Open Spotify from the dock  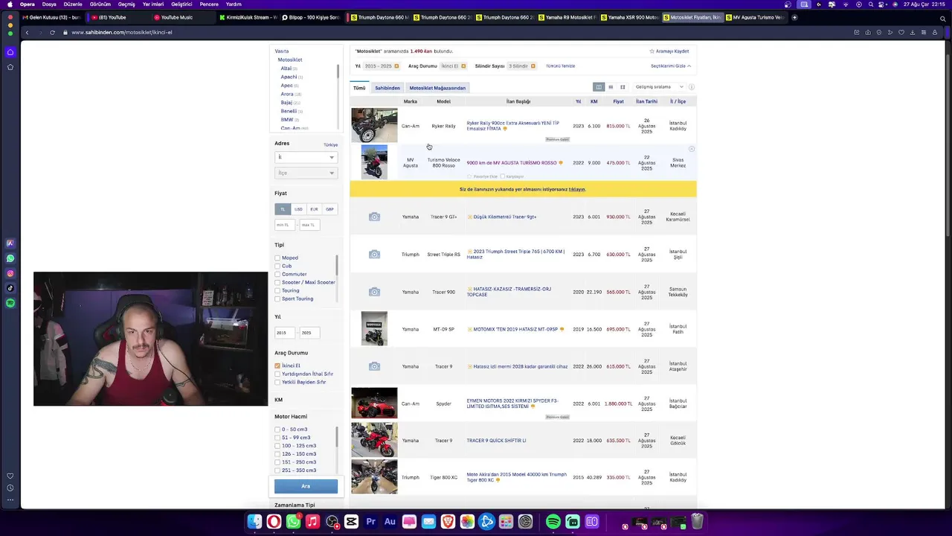(x=553, y=522)
